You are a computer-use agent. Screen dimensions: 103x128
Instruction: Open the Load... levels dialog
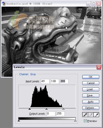click(x=91, y=89)
